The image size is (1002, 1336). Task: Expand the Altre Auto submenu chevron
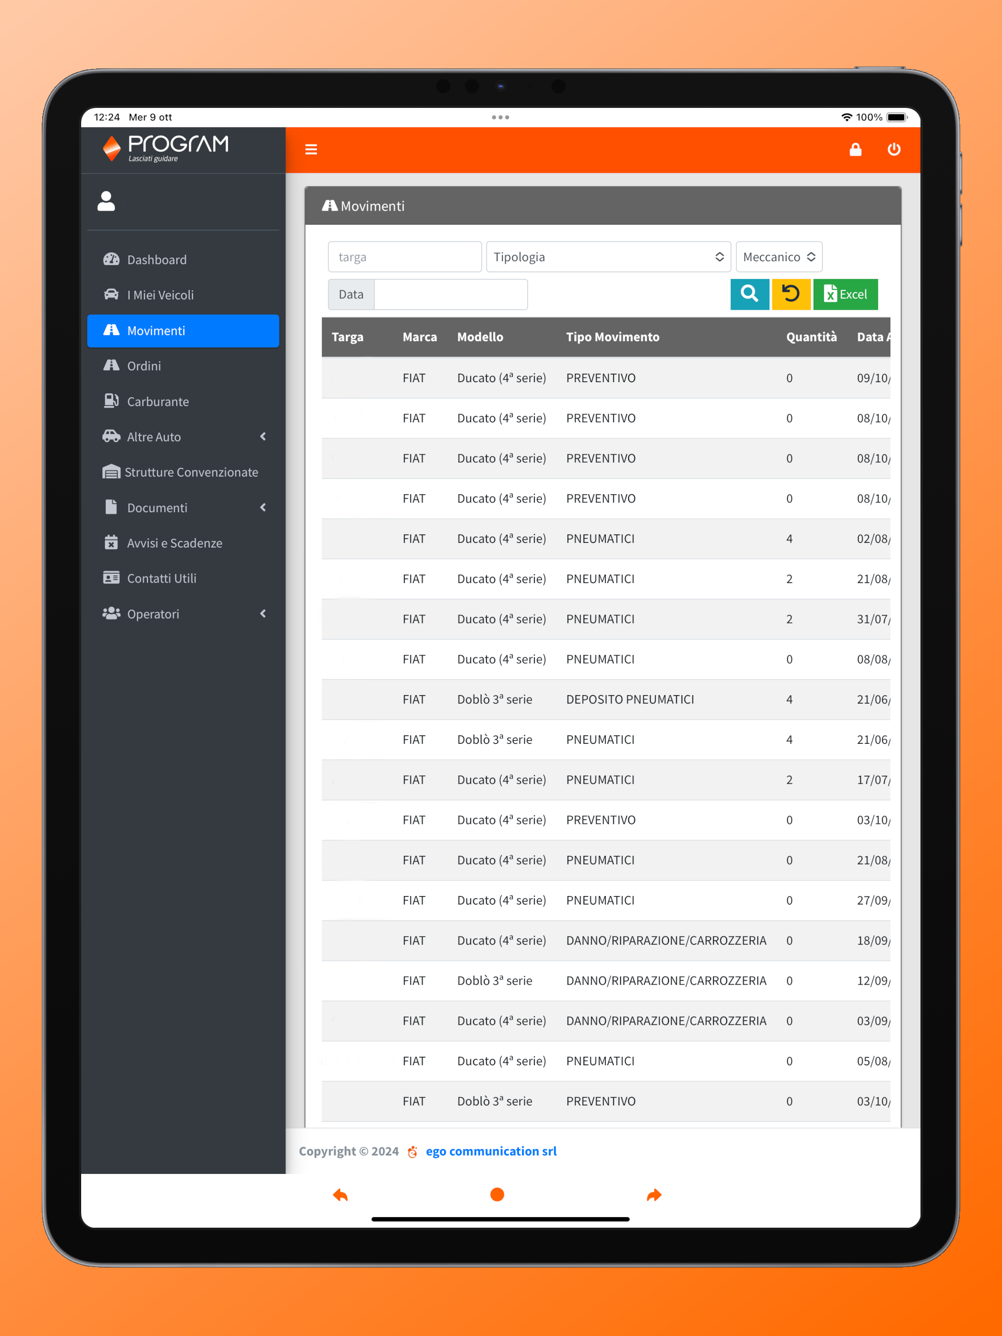[263, 437]
